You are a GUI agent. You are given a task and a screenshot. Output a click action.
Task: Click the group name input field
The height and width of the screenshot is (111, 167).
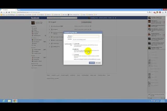86,36
